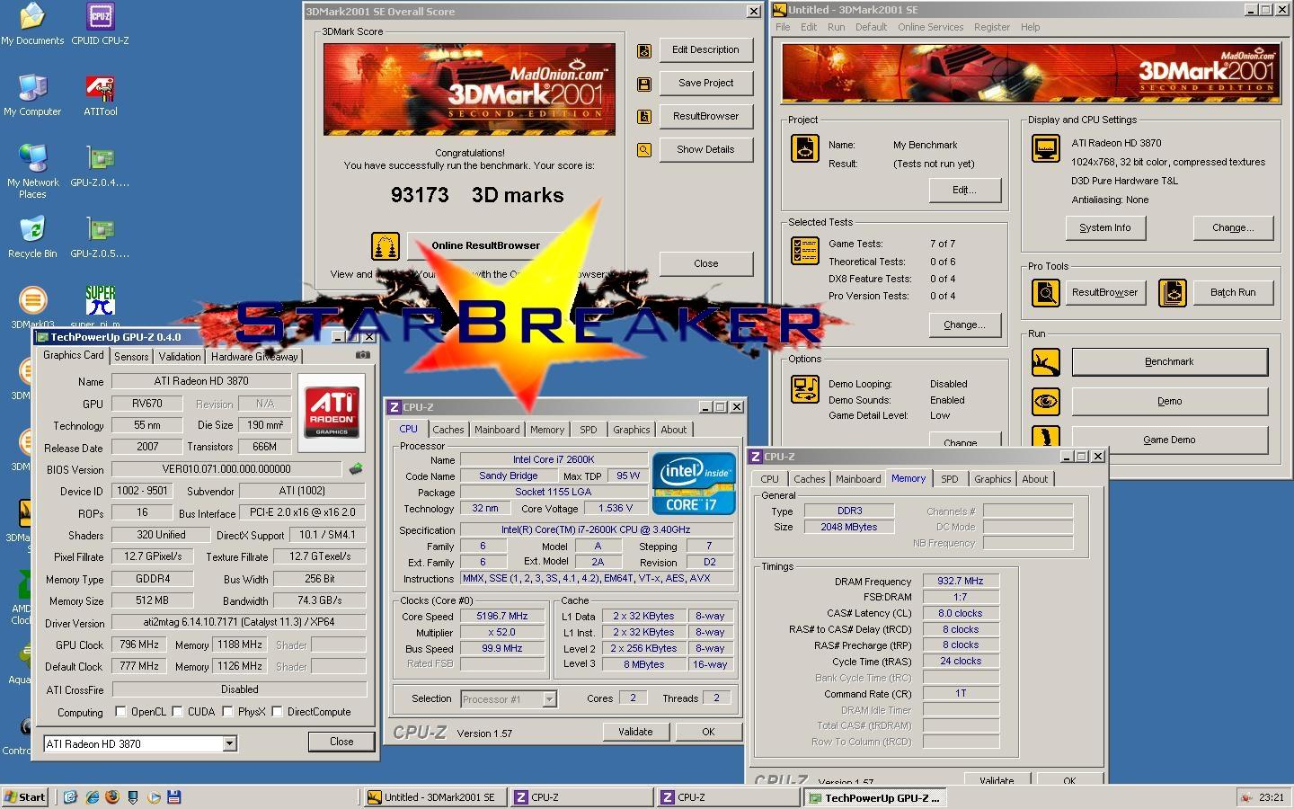Click the ATI Radeon Graphics logo in GPU-Z
Image resolution: width=1294 pixels, height=809 pixels.
coord(332,413)
